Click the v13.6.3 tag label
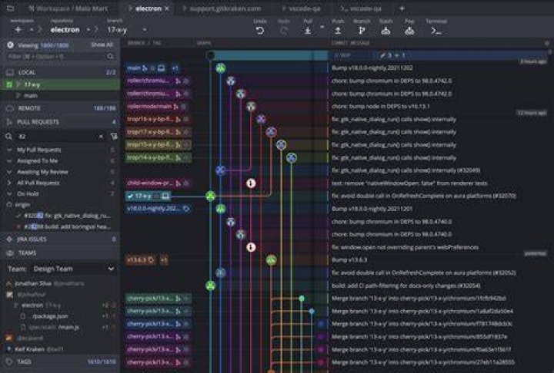554x373 pixels. (141, 260)
